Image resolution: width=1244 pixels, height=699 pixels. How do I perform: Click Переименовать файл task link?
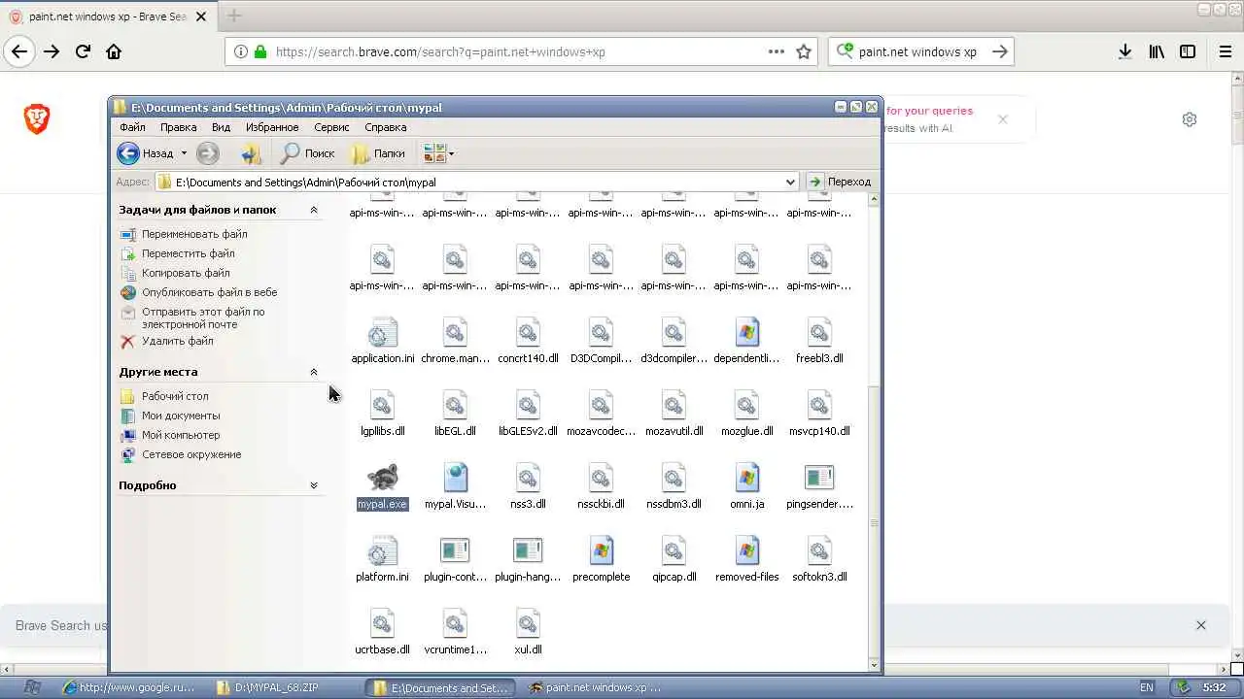194,234
